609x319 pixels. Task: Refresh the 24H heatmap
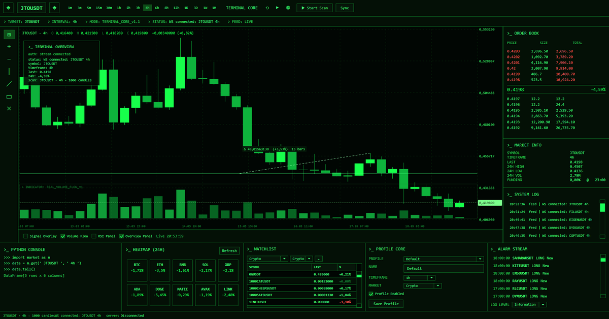[x=229, y=250]
